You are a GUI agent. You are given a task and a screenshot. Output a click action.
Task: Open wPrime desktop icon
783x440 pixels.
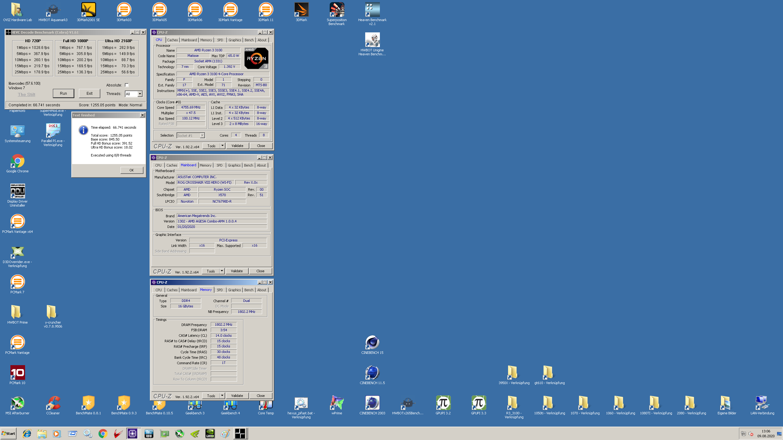337,405
